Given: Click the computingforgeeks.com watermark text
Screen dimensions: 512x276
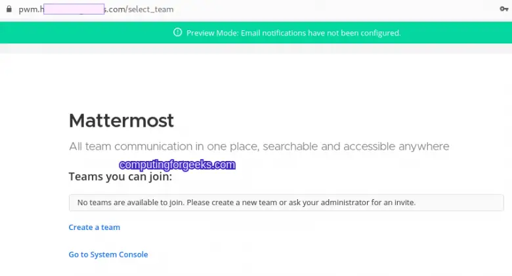Looking at the screenshot, I should point(177,165).
